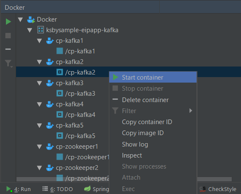Click the TODO list icon in bottom bar
This screenshot has width=241, height=194.
pos(45,188)
